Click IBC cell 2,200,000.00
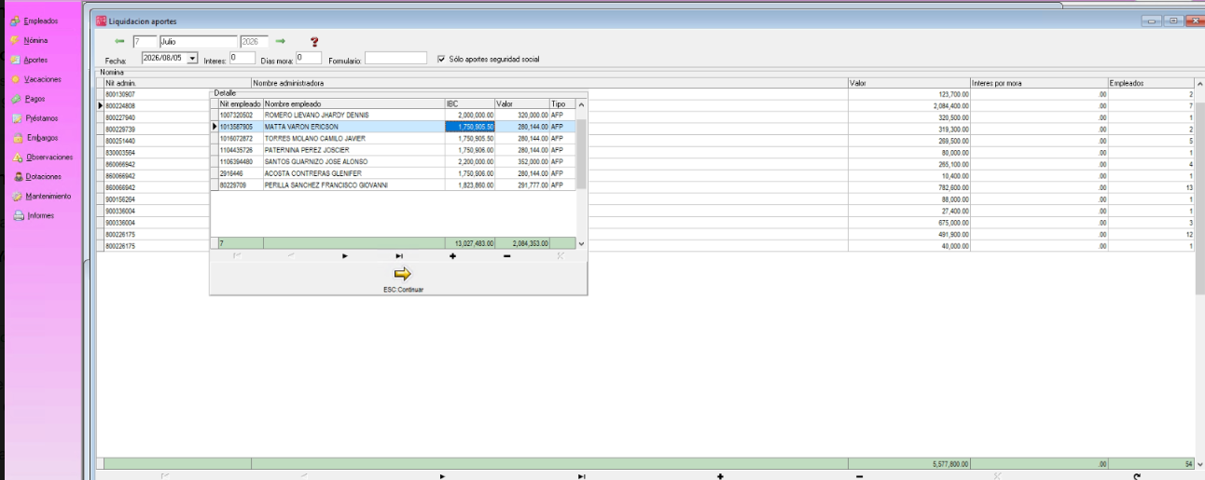 469,161
